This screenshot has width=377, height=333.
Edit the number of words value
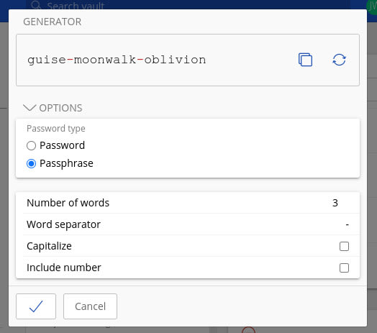tap(335, 203)
